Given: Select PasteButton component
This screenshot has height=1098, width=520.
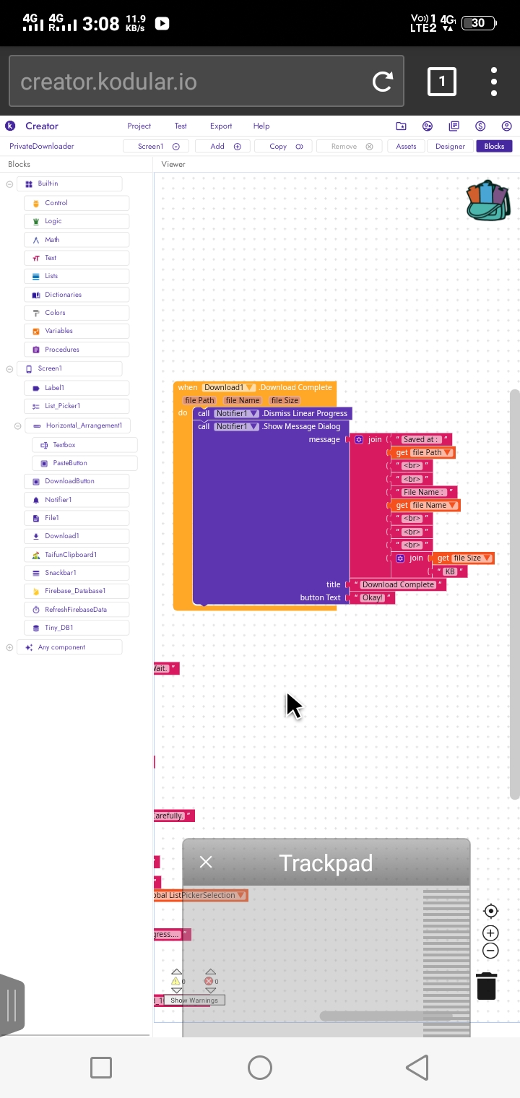Looking at the screenshot, I should (84, 463).
